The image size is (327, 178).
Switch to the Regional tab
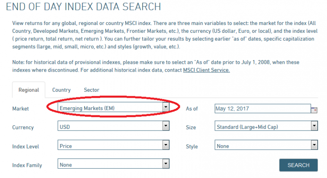pyautogui.click(x=29, y=90)
